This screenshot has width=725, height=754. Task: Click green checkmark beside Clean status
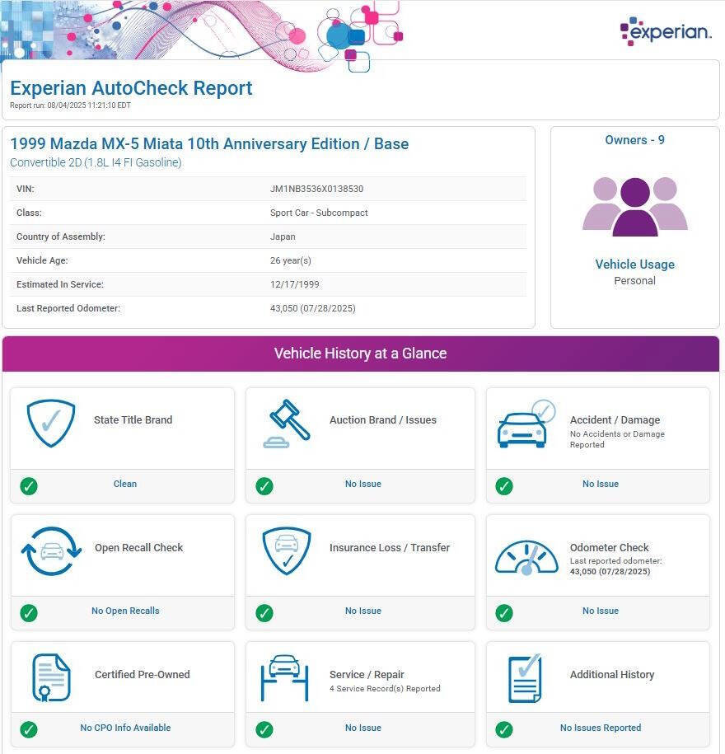[29, 485]
